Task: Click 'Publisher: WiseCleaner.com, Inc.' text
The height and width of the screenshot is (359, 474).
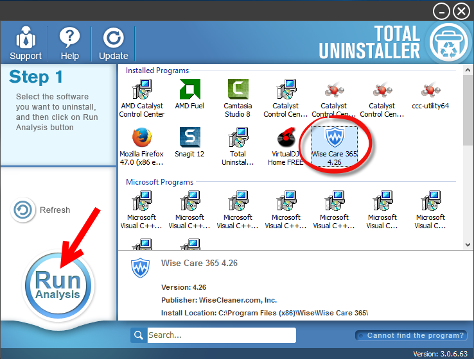Action: tap(219, 300)
